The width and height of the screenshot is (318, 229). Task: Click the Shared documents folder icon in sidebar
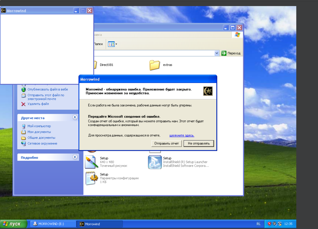click(x=24, y=138)
